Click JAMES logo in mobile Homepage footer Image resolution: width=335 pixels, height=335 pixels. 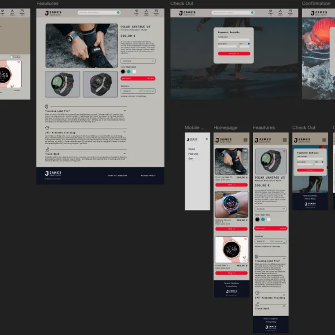pos(232,291)
